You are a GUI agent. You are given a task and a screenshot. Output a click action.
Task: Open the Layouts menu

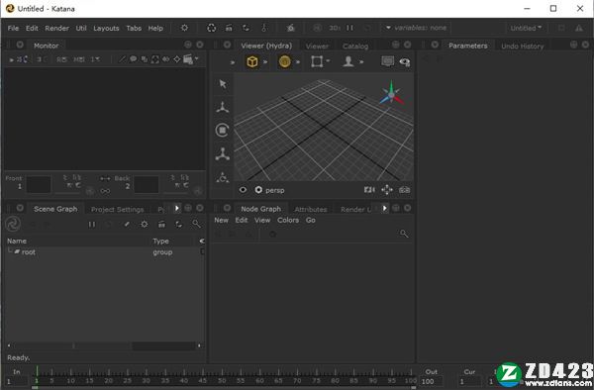coord(106,28)
